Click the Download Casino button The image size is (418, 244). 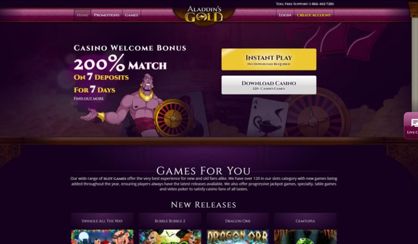coord(269,85)
